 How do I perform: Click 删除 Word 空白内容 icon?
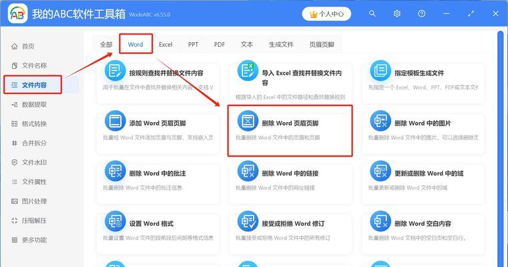(380, 222)
